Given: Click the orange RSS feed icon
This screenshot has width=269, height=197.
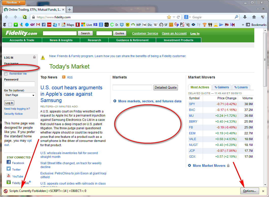Looking at the screenshot, I should pos(64,77).
